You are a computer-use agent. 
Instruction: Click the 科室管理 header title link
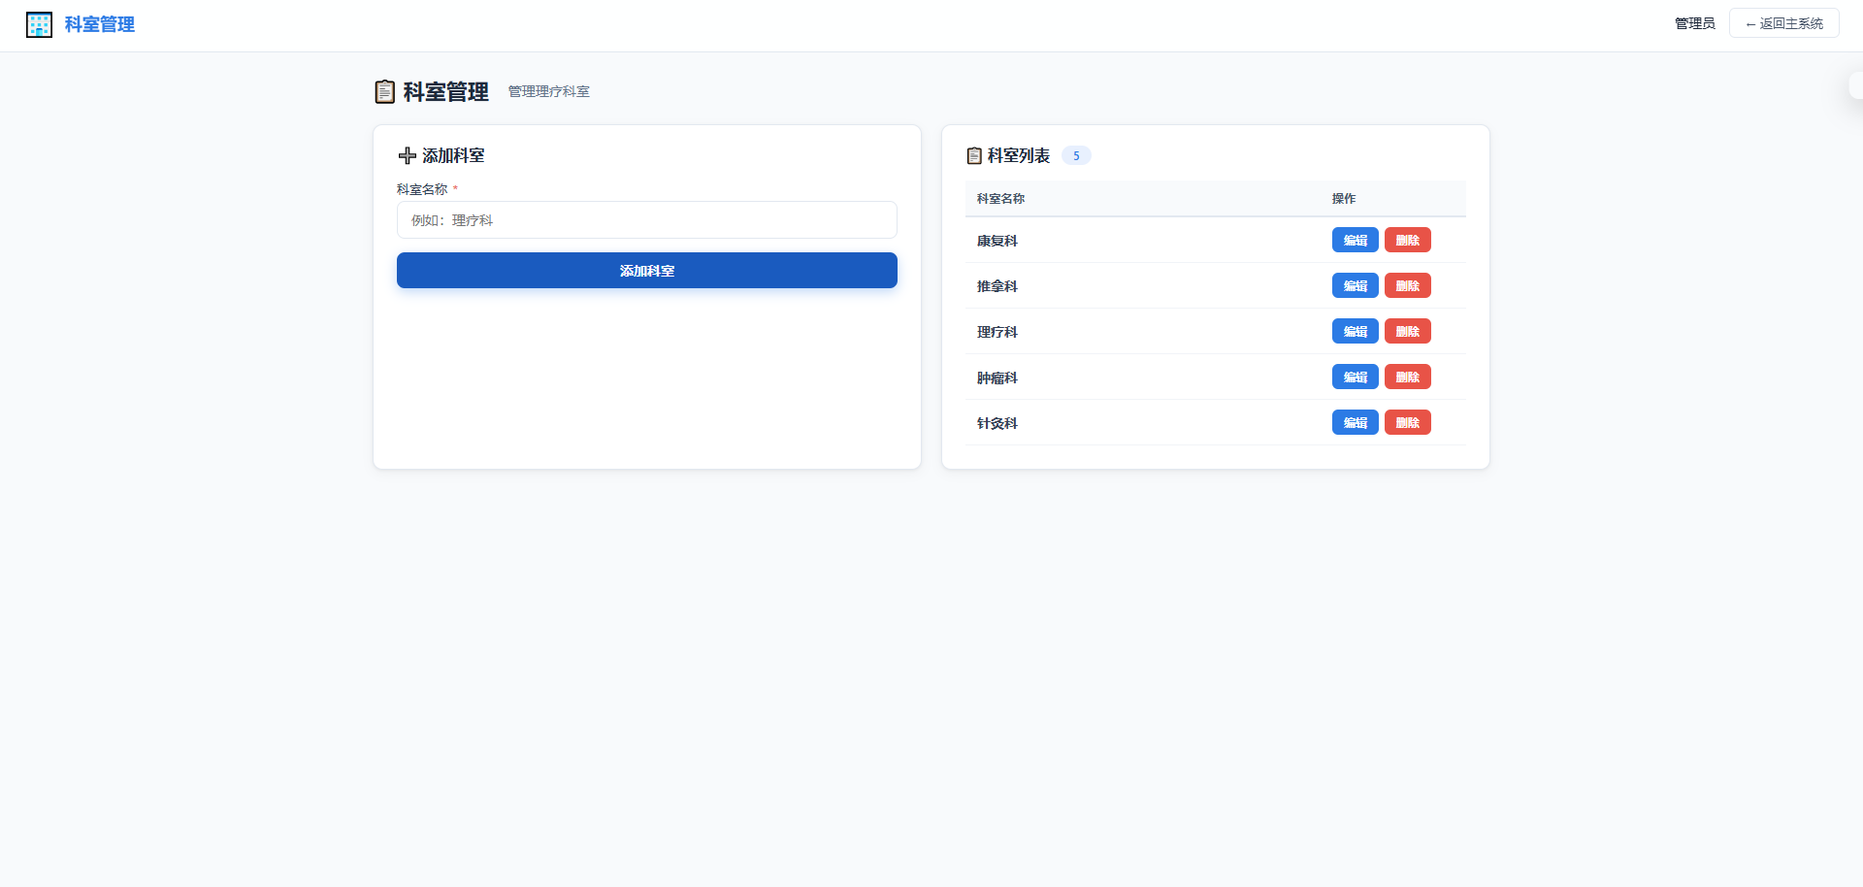click(x=100, y=24)
